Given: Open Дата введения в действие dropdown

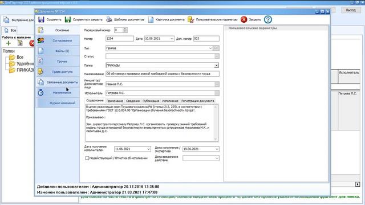Looking at the screenshot, I should pos(217,158).
